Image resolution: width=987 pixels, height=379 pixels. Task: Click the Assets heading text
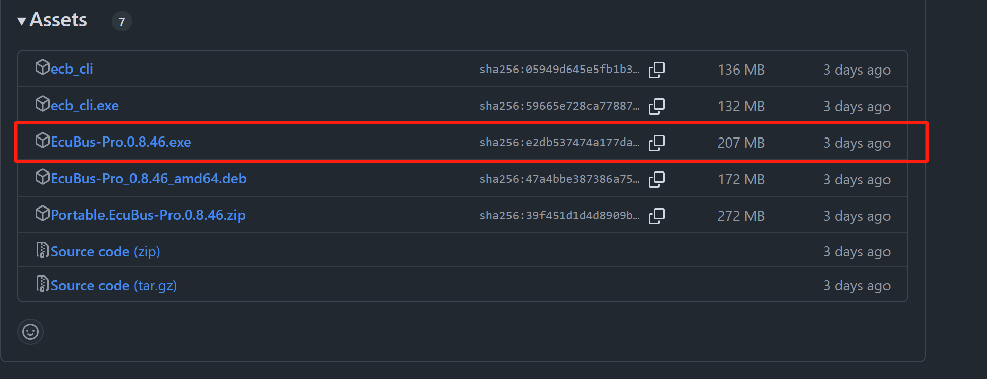(x=58, y=20)
